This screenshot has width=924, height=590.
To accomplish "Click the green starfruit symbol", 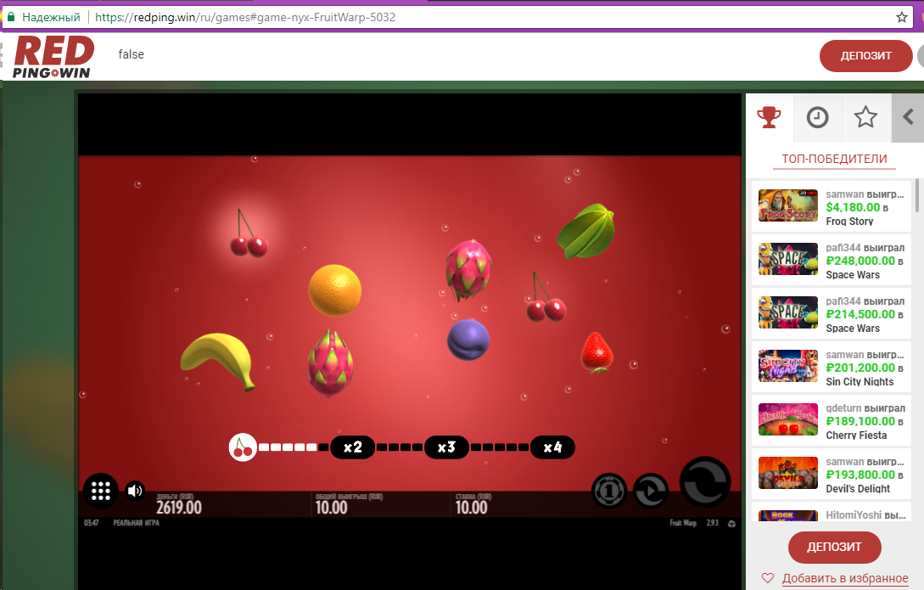I will 586,231.
